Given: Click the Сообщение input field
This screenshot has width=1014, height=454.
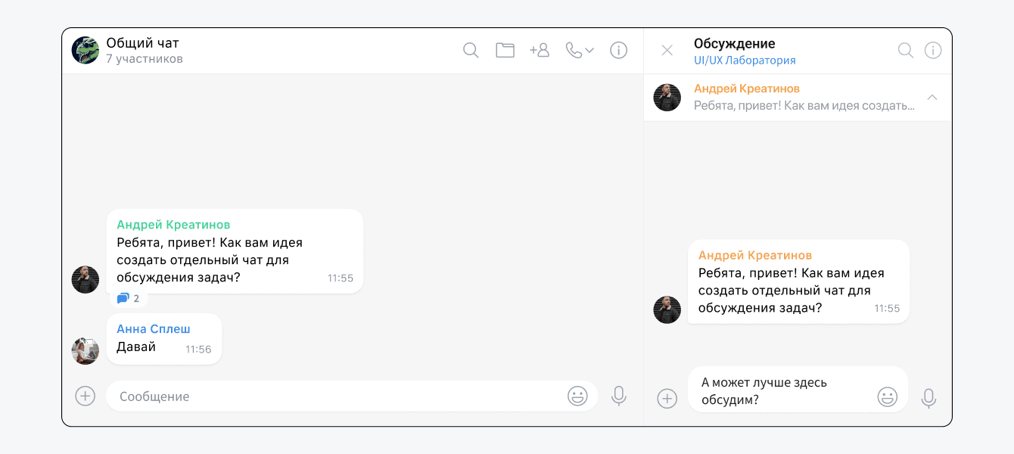Looking at the screenshot, I should (x=303, y=396).
